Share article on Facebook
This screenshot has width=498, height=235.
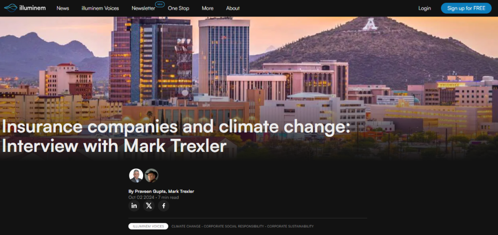click(164, 206)
